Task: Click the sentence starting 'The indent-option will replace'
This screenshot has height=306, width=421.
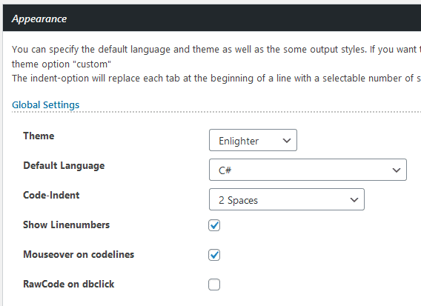Action: (216, 79)
